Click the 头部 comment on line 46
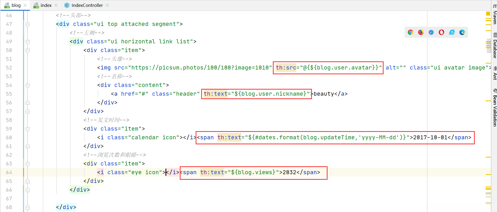 click(x=73, y=15)
